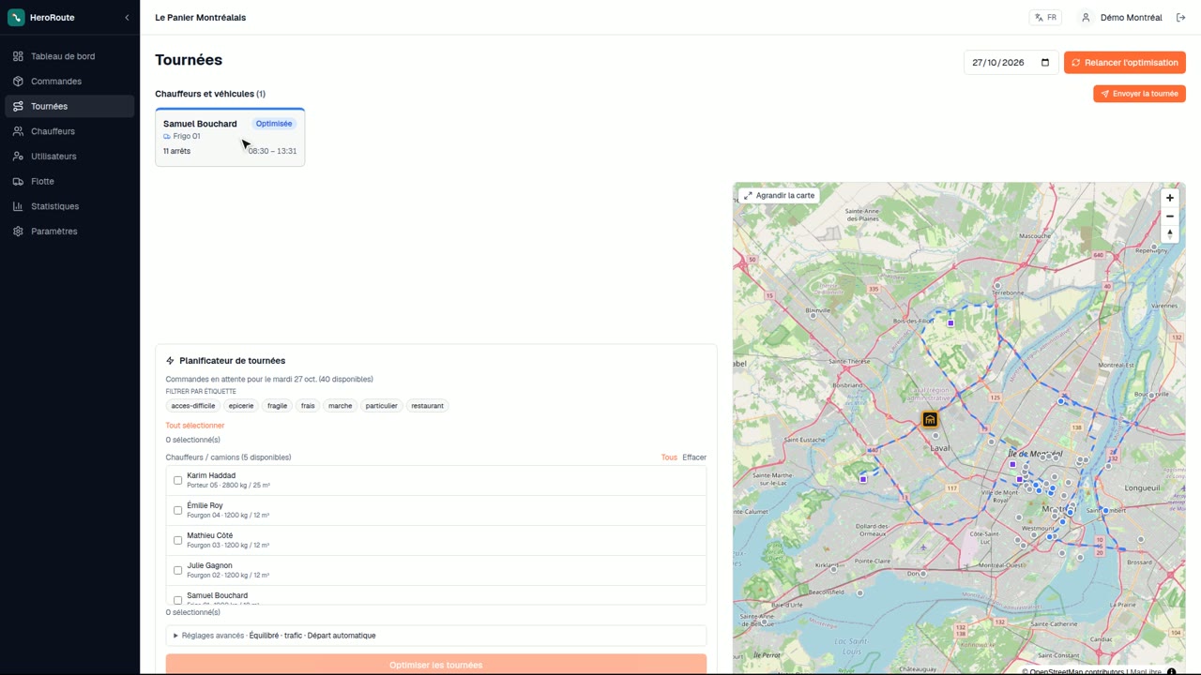
Task: Select the particulier tag chip
Action: [382, 406]
